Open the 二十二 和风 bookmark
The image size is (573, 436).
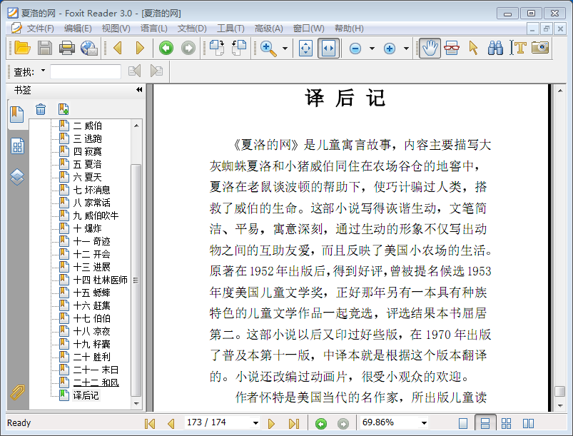[96, 382]
